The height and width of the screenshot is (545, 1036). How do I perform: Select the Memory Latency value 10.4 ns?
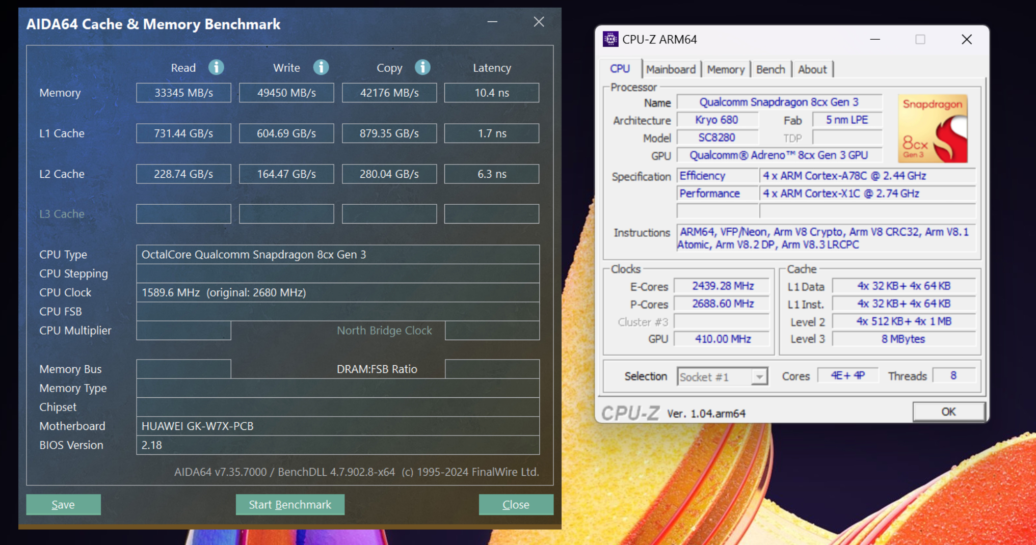pyautogui.click(x=492, y=93)
